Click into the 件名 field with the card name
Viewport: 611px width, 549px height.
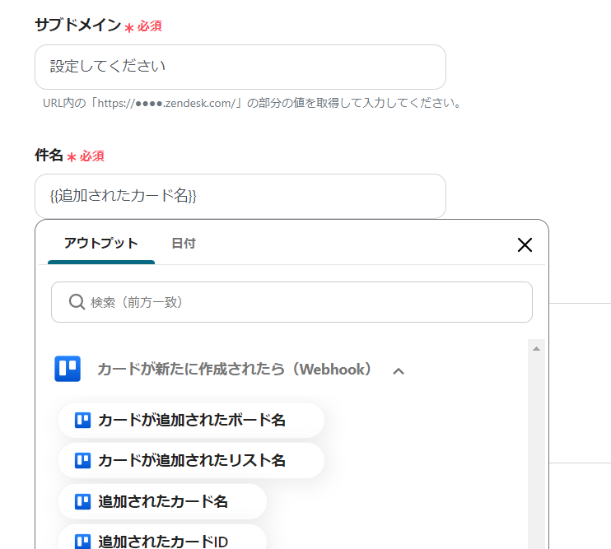click(x=240, y=196)
